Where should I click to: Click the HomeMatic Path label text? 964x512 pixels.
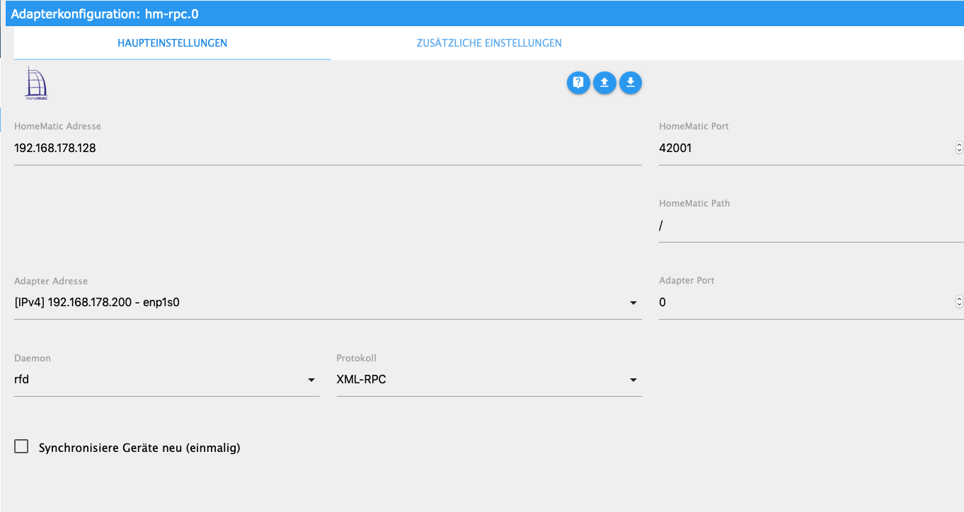(x=694, y=203)
